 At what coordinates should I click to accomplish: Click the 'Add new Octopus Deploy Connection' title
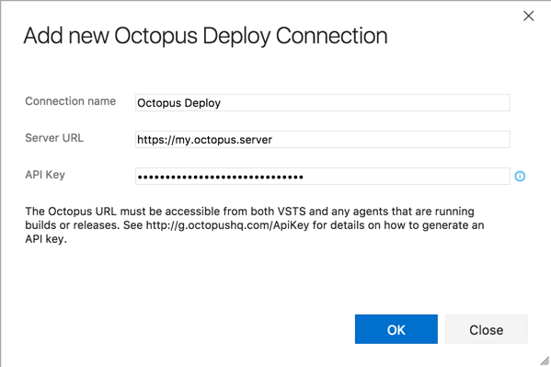point(205,36)
